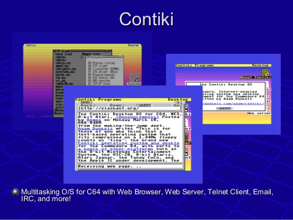This screenshot has height=220, width=293.
Task: Follow the 'a bunch of other platforms' link
Action: 115,149
